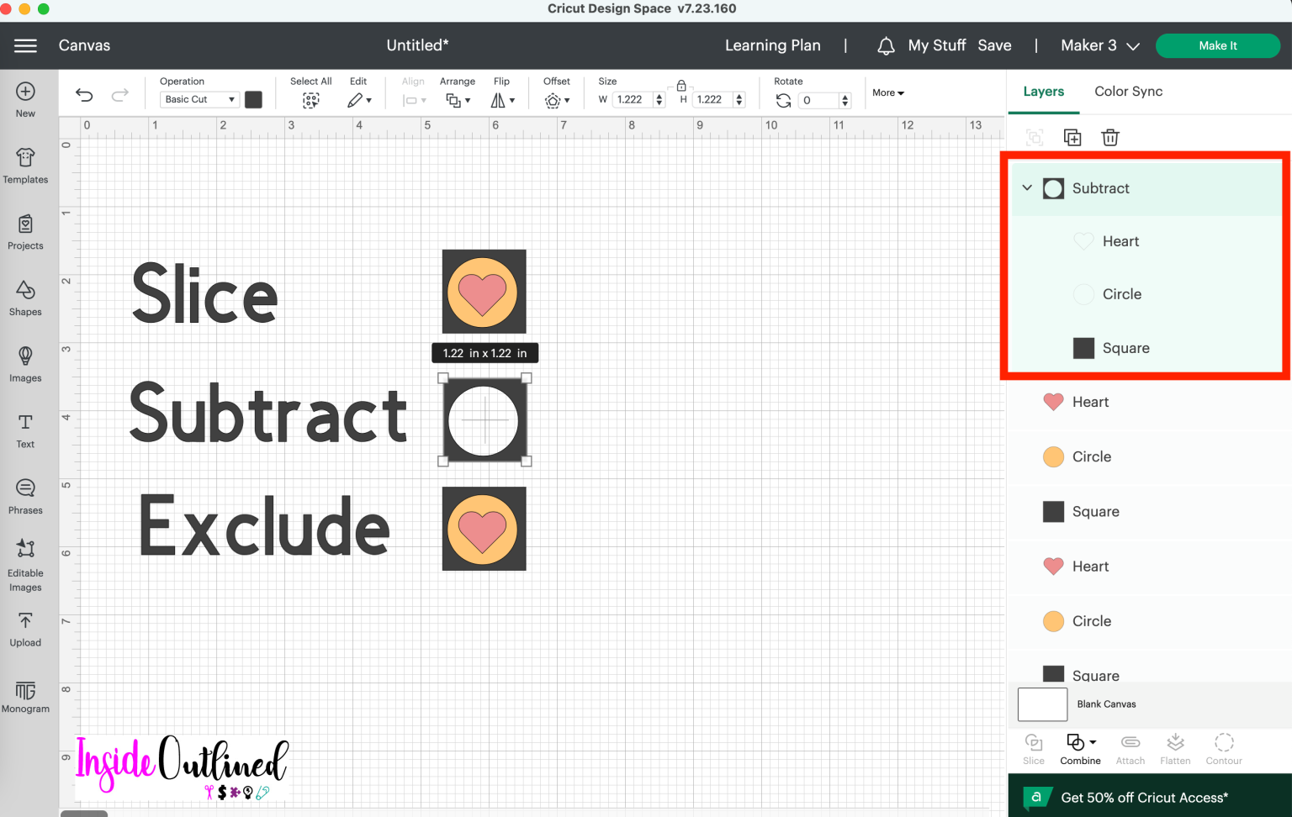Click the Slice icon at the bottom
The height and width of the screenshot is (817, 1292).
click(x=1033, y=746)
